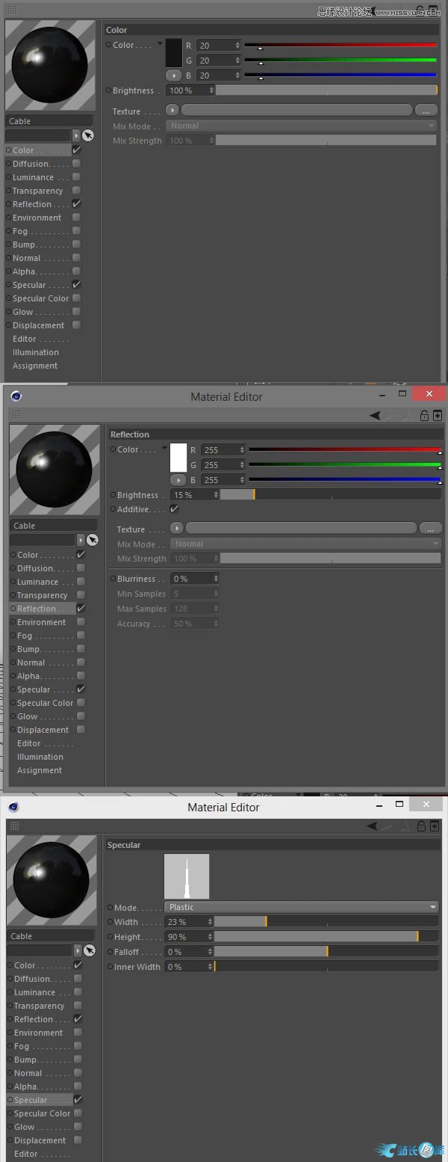Viewport: 448px width, 1162px height.
Task: Select Illumination in the Reflection editor channel list
Action: click(x=40, y=757)
